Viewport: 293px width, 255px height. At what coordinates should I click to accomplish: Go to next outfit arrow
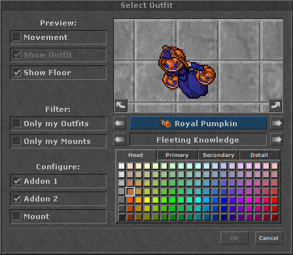pos(277,124)
